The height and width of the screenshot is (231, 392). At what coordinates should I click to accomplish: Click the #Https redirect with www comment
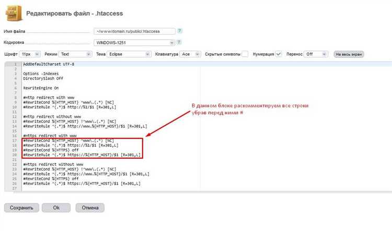[50, 136]
